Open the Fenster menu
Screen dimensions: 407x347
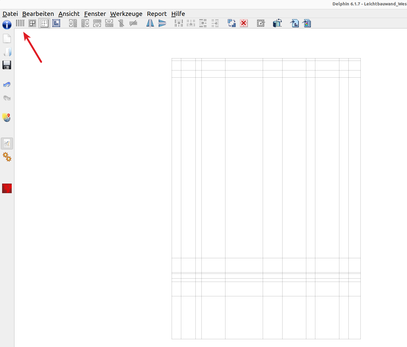pos(95,14)
